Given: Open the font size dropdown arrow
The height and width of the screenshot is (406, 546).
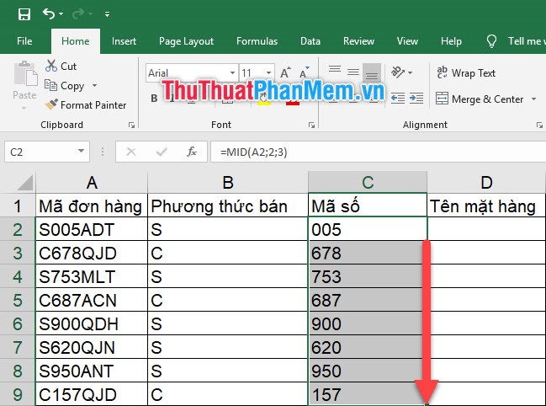Looking at the screenshot, I should tap(269, 72).
